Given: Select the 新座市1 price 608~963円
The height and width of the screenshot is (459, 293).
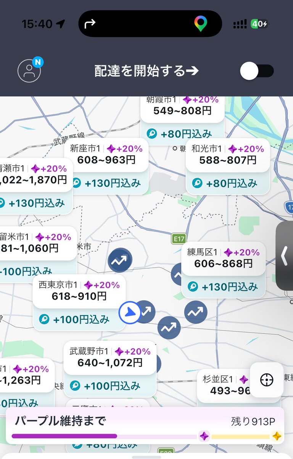Looking at the screenshot, I should pos(106,160).
